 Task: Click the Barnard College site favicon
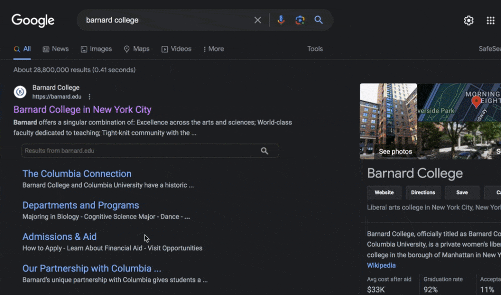(20, 92)
